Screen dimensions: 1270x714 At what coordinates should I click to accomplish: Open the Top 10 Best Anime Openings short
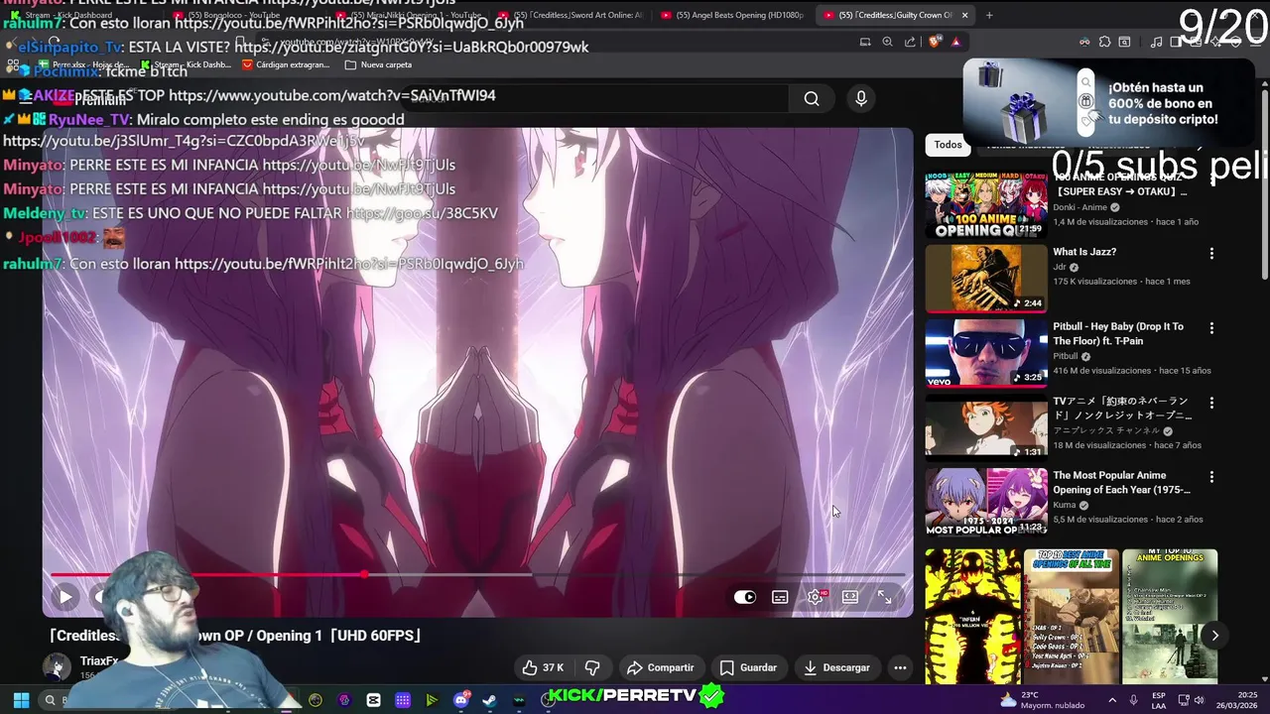[1072, 617]
